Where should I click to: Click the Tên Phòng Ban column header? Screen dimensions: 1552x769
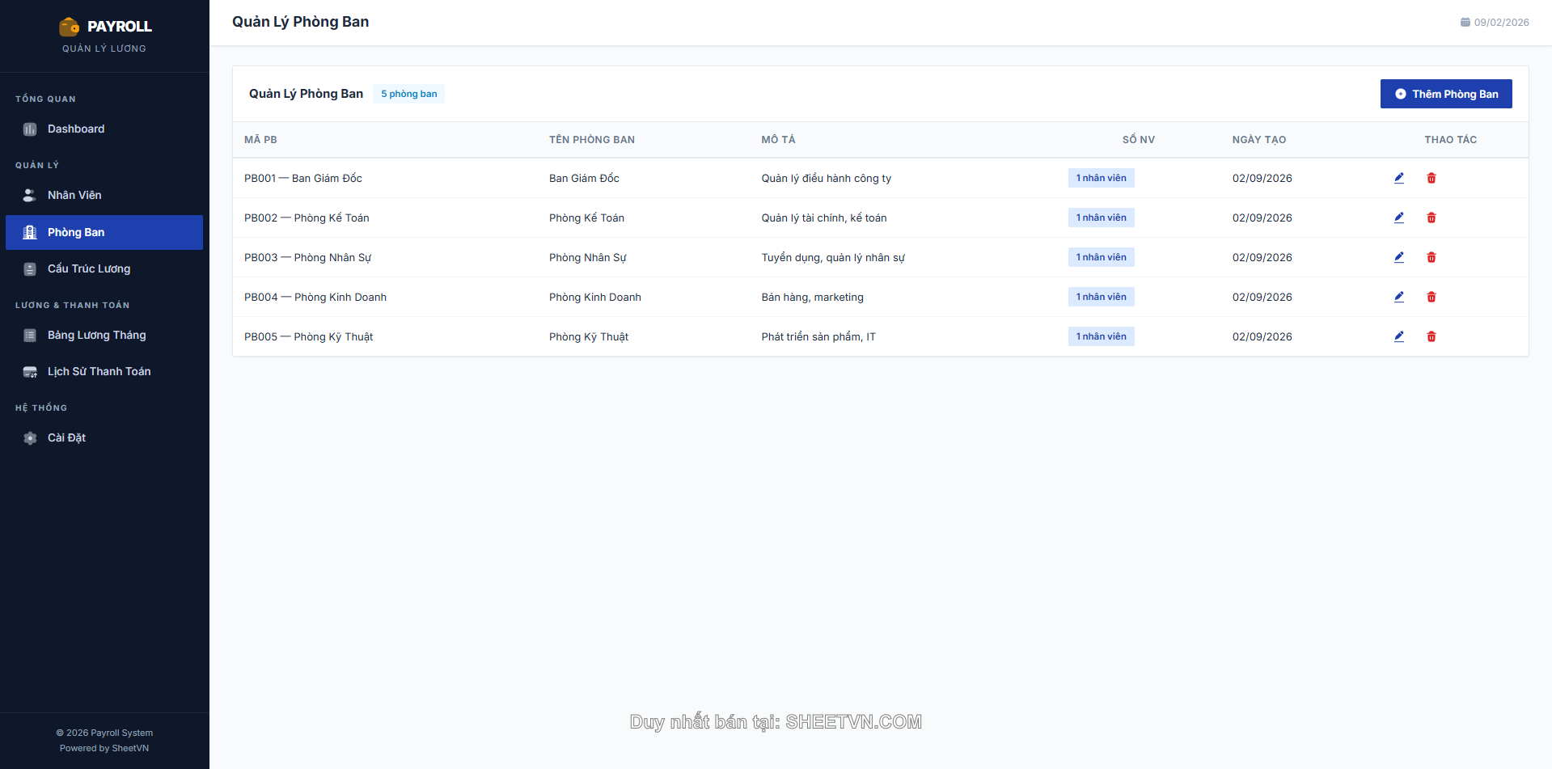pyautogui.click(x=591, y=140)
